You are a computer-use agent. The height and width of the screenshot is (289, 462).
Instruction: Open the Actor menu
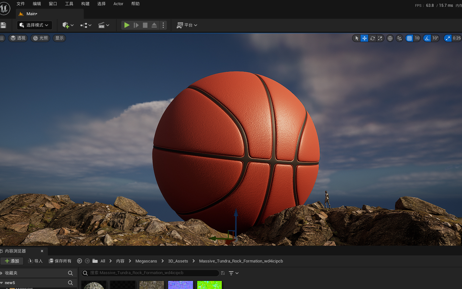point(118,4)
